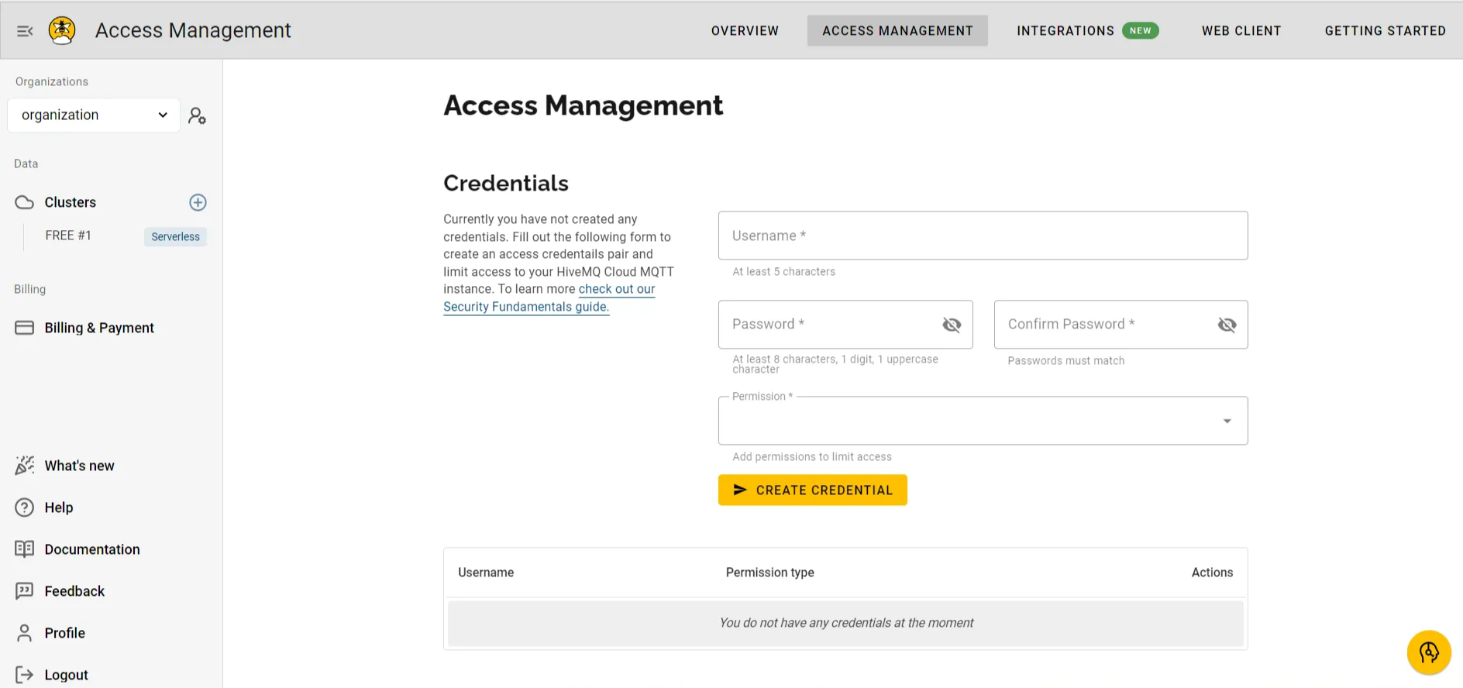Switch to the Overview tab
This screenshot has height=688, width=1463.
[x=745, y=31]
